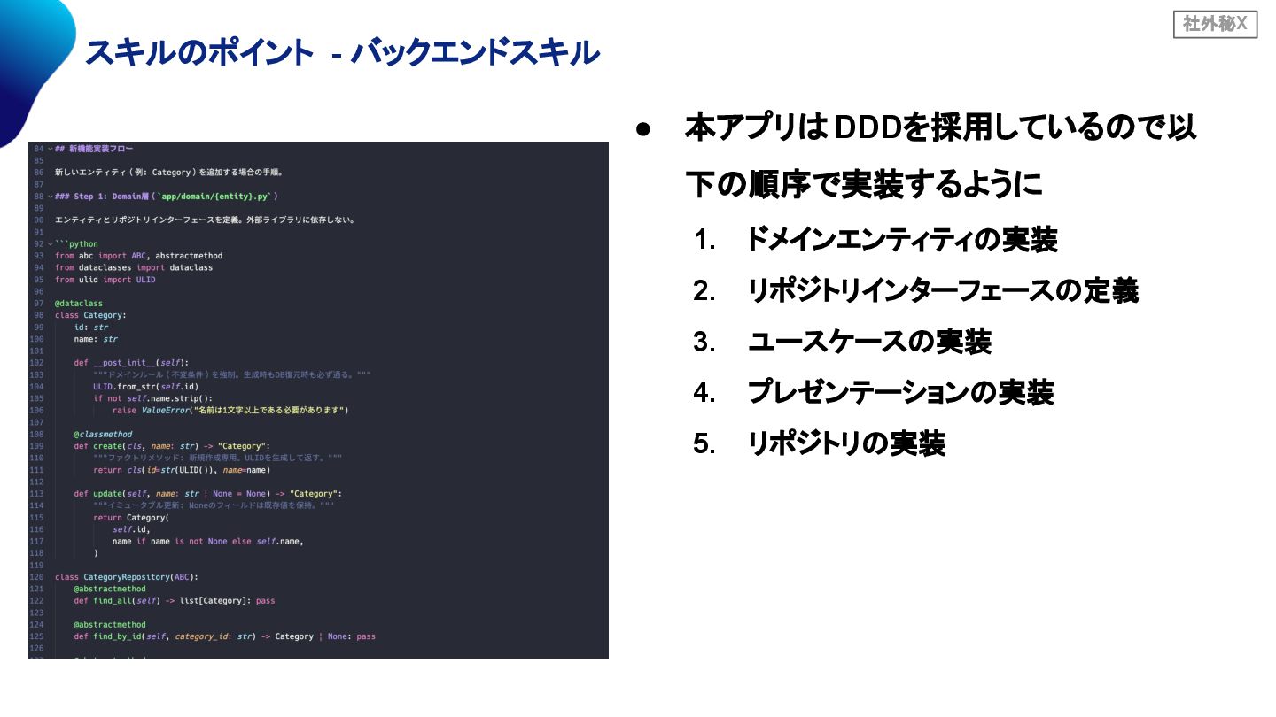Click the line from ulid import ULID
Image resolution: width=1276 pixels, height=717 pixels.
pos(105,280)
